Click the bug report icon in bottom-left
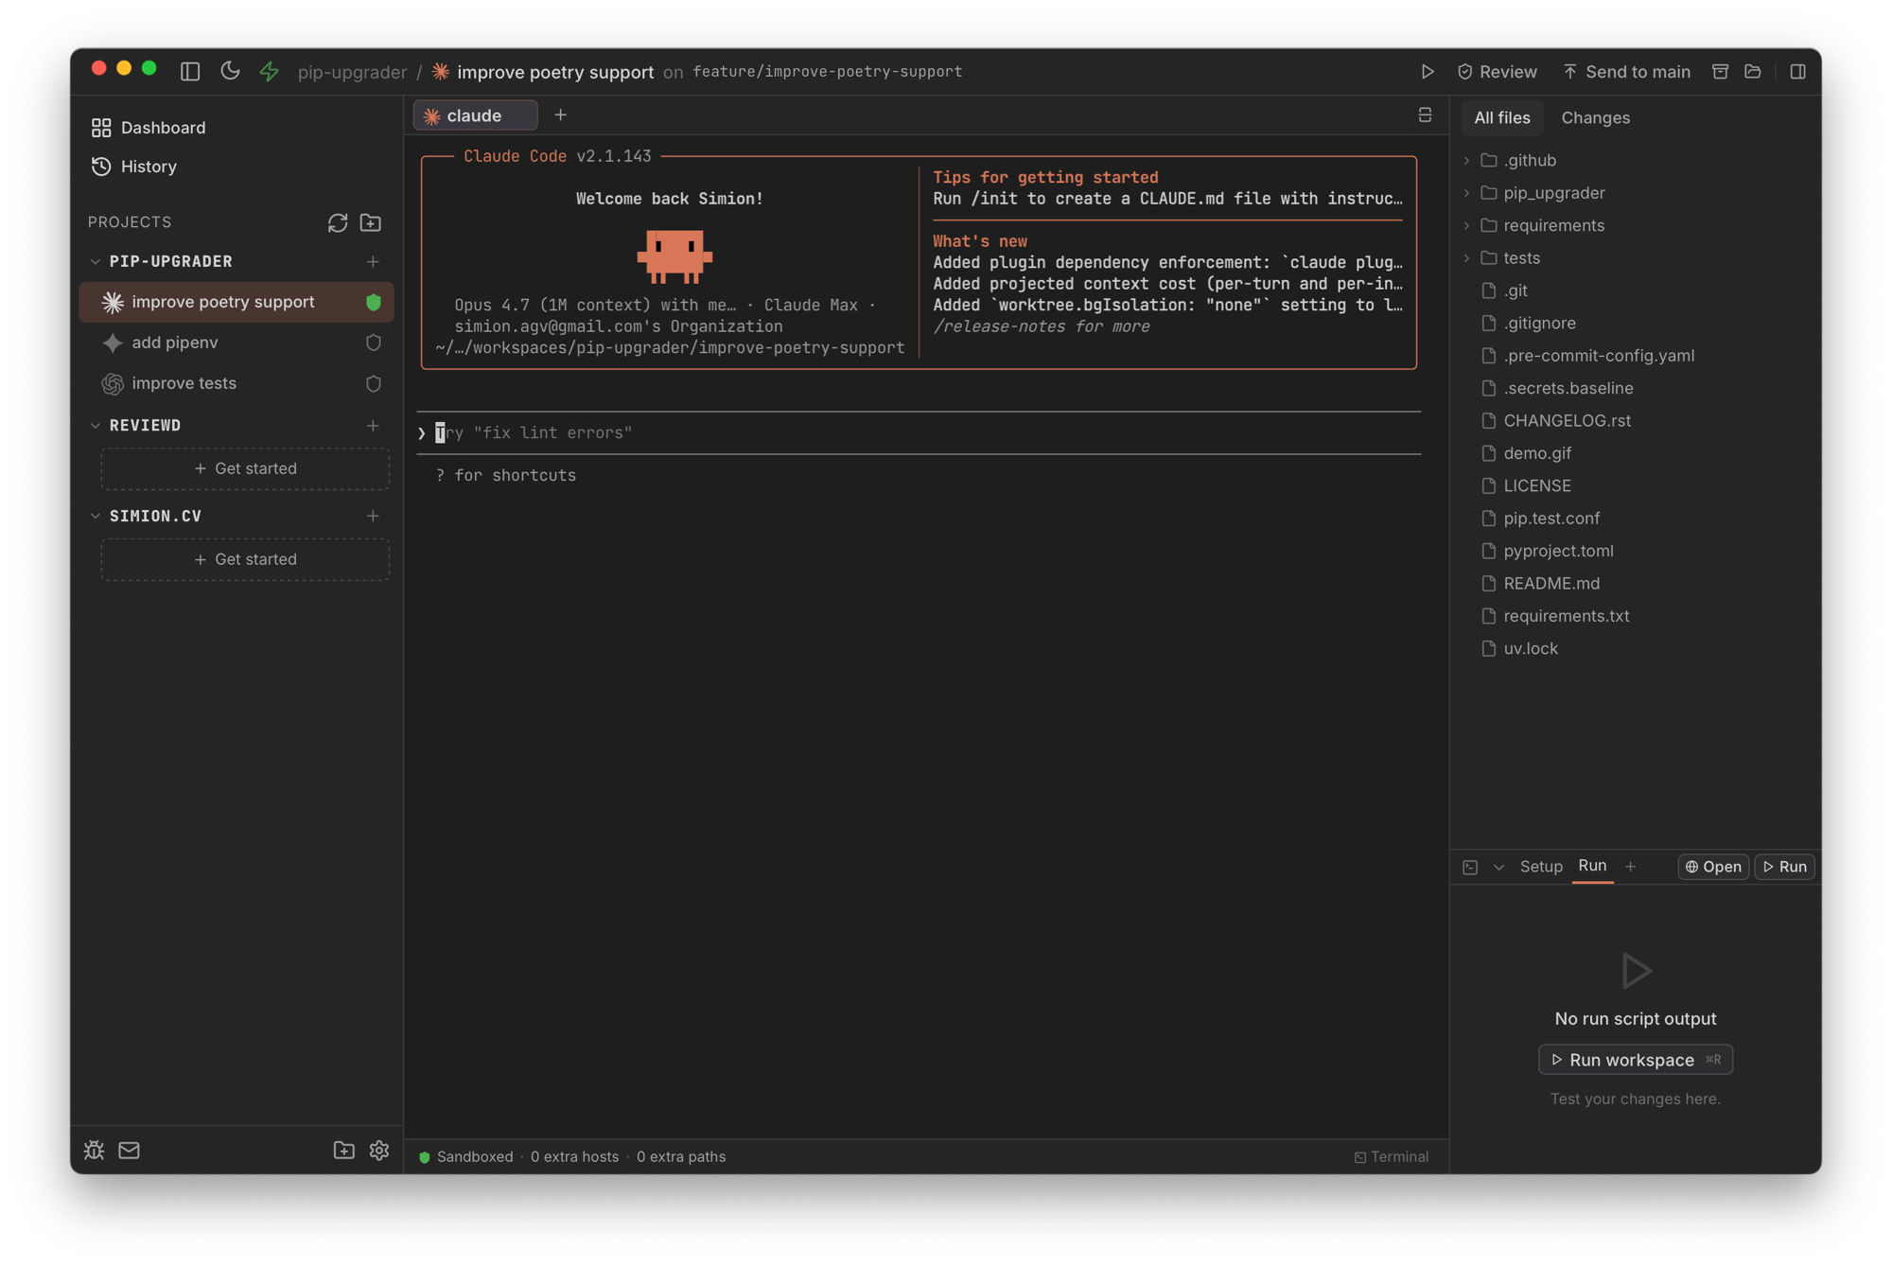Screen dimensions: 1892x1267 tap(94, 1150)
